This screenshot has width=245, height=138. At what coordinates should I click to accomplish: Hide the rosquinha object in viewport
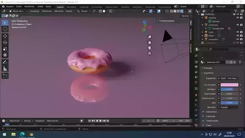[x=238, y=39]
